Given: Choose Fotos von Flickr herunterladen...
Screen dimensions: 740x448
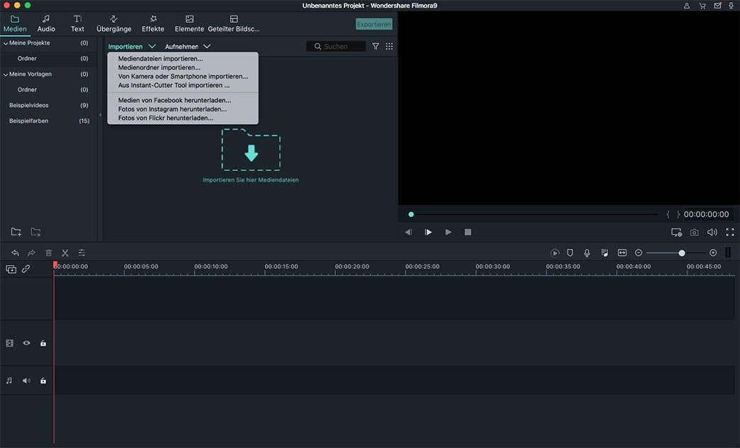Looking at the screenshot, I should 165,118.
